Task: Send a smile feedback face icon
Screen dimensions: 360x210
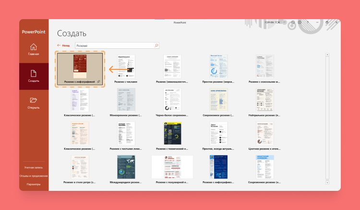Action: 293,22
